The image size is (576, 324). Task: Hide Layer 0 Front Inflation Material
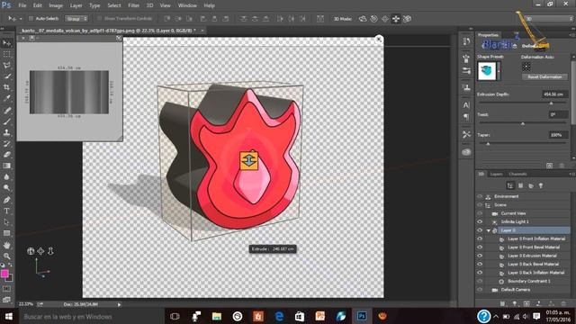(x=480, y=238)
